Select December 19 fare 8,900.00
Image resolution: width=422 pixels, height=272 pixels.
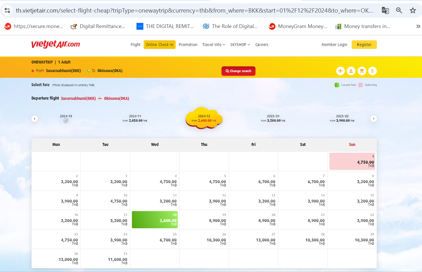(204, 220)
